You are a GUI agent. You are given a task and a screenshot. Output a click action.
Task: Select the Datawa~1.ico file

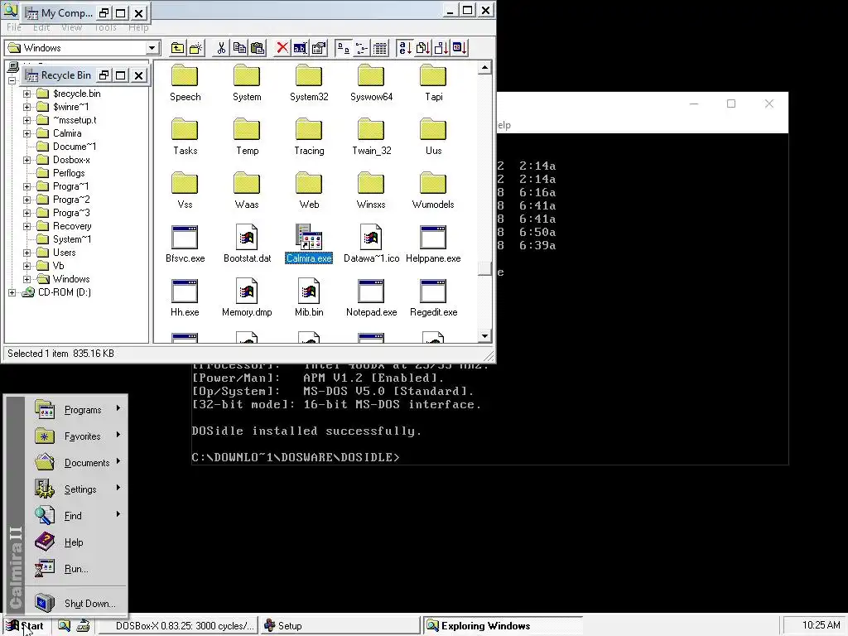click(371, 244)
